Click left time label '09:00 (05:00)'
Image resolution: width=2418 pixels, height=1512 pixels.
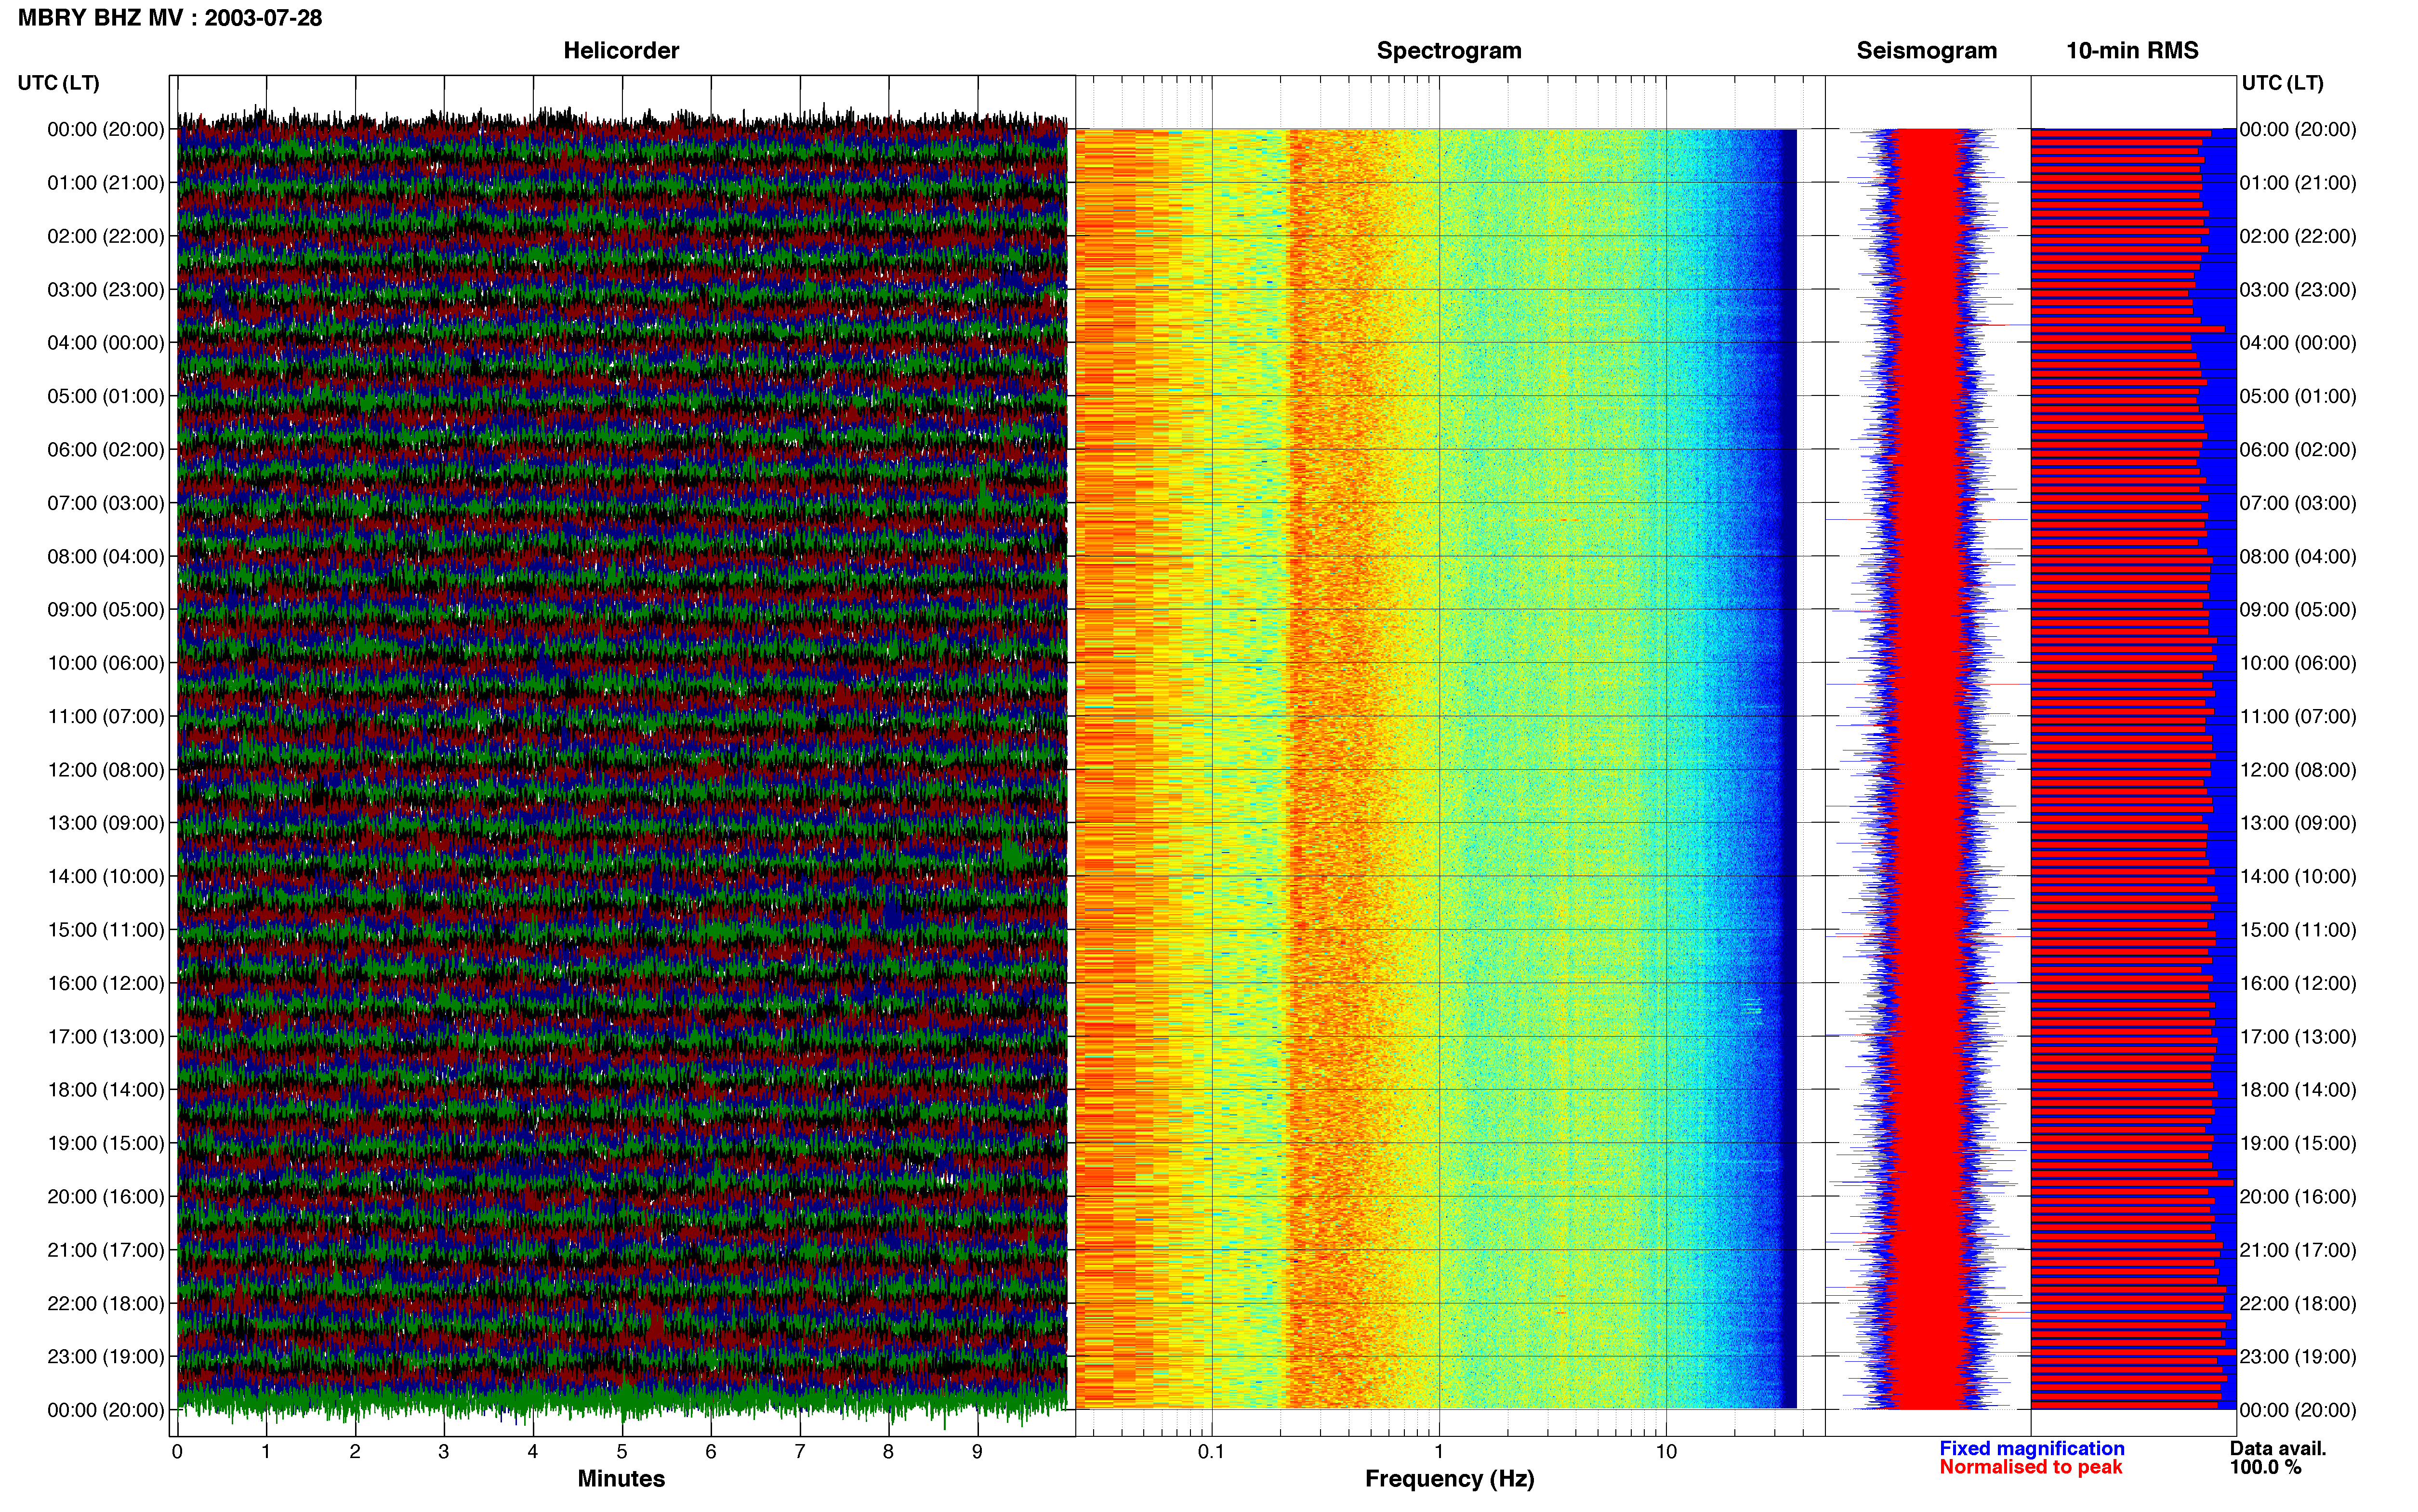click(106, 609)
